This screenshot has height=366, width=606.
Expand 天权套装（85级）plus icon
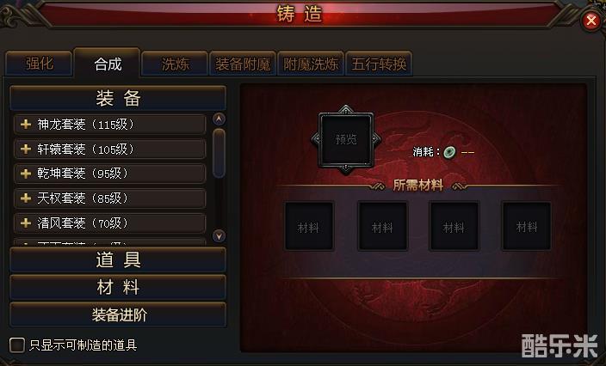coord(26,198)
